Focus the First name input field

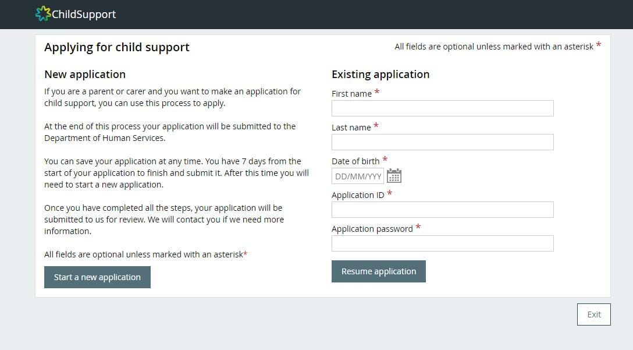point(442,108)
